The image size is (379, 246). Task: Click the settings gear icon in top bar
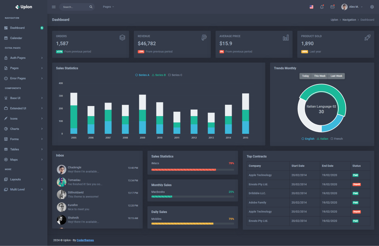pyautogui.click(x=372, y=7)
